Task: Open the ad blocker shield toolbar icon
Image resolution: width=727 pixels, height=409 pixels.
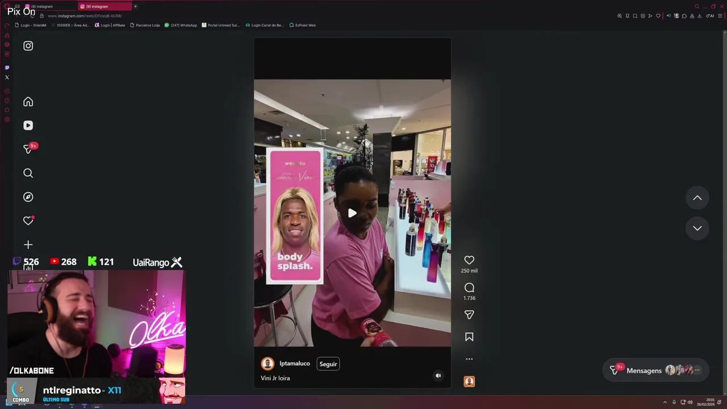Action: [643, 16]
